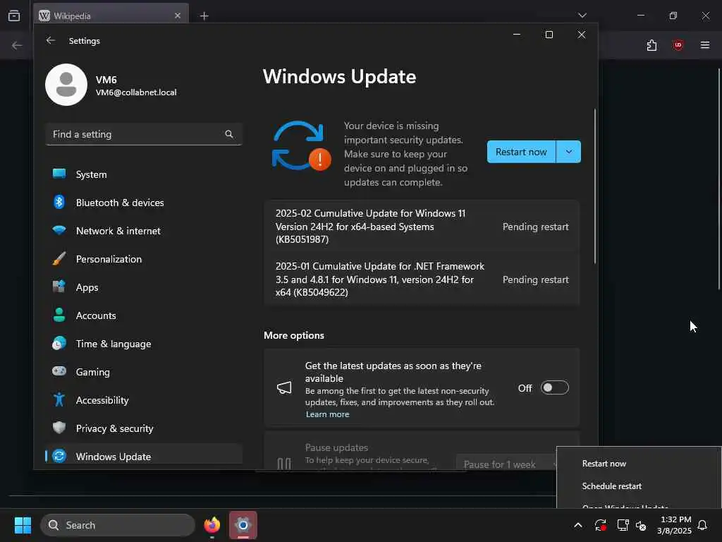Image resolution: width=722 pixels, height=542 pixels.
Task: Show hidden tray icons chevron
Action: (578, 525)
